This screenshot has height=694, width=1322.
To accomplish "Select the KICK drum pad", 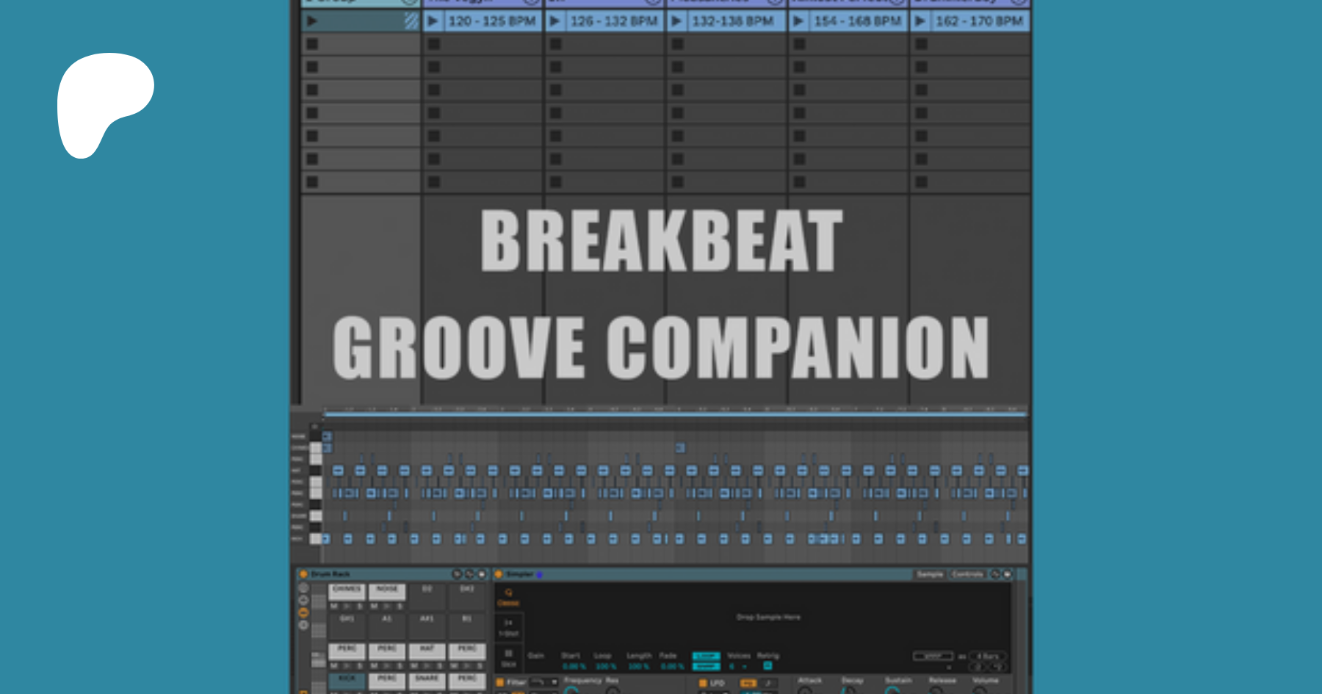I will coord(347,679).
